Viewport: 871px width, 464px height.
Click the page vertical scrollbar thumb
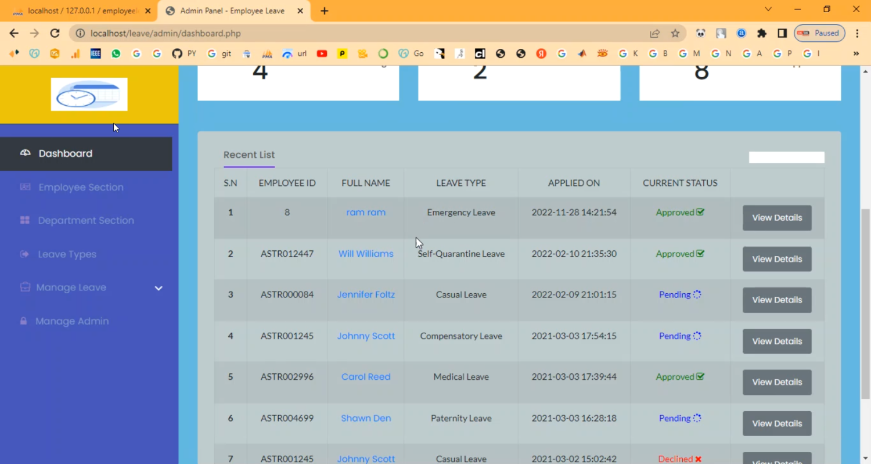(865, 302)
